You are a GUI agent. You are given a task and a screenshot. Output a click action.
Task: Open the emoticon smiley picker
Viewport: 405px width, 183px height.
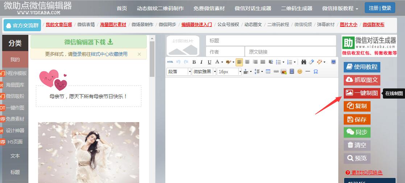(x=299, y=71)
